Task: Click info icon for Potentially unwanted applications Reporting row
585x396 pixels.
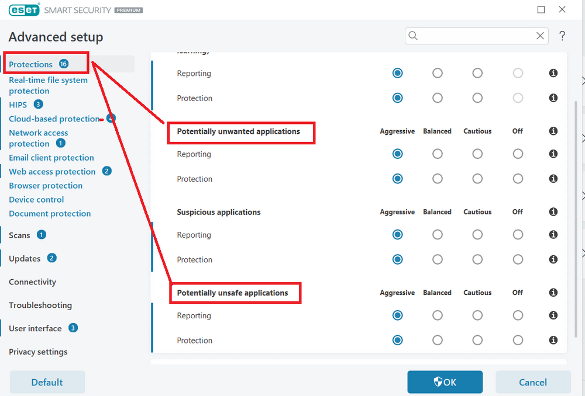Action: click(x=553, y=154)
